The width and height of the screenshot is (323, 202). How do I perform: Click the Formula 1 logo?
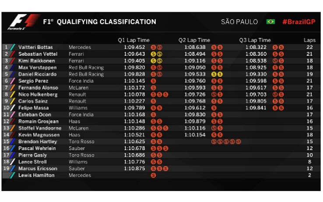tap(24, 22)
